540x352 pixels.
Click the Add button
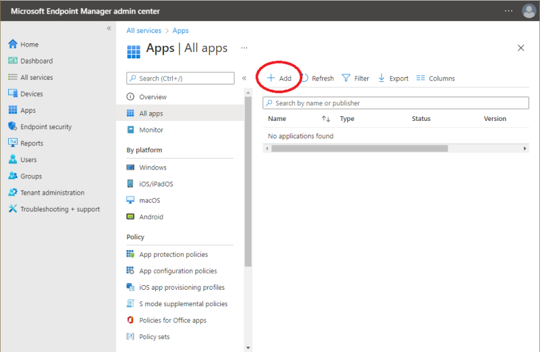point(279,78)
